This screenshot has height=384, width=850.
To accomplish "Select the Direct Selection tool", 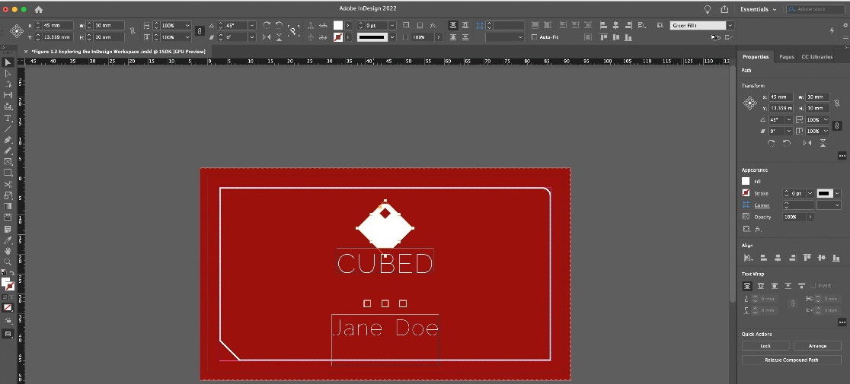I will pyautogui.click(x=8, y=74).
